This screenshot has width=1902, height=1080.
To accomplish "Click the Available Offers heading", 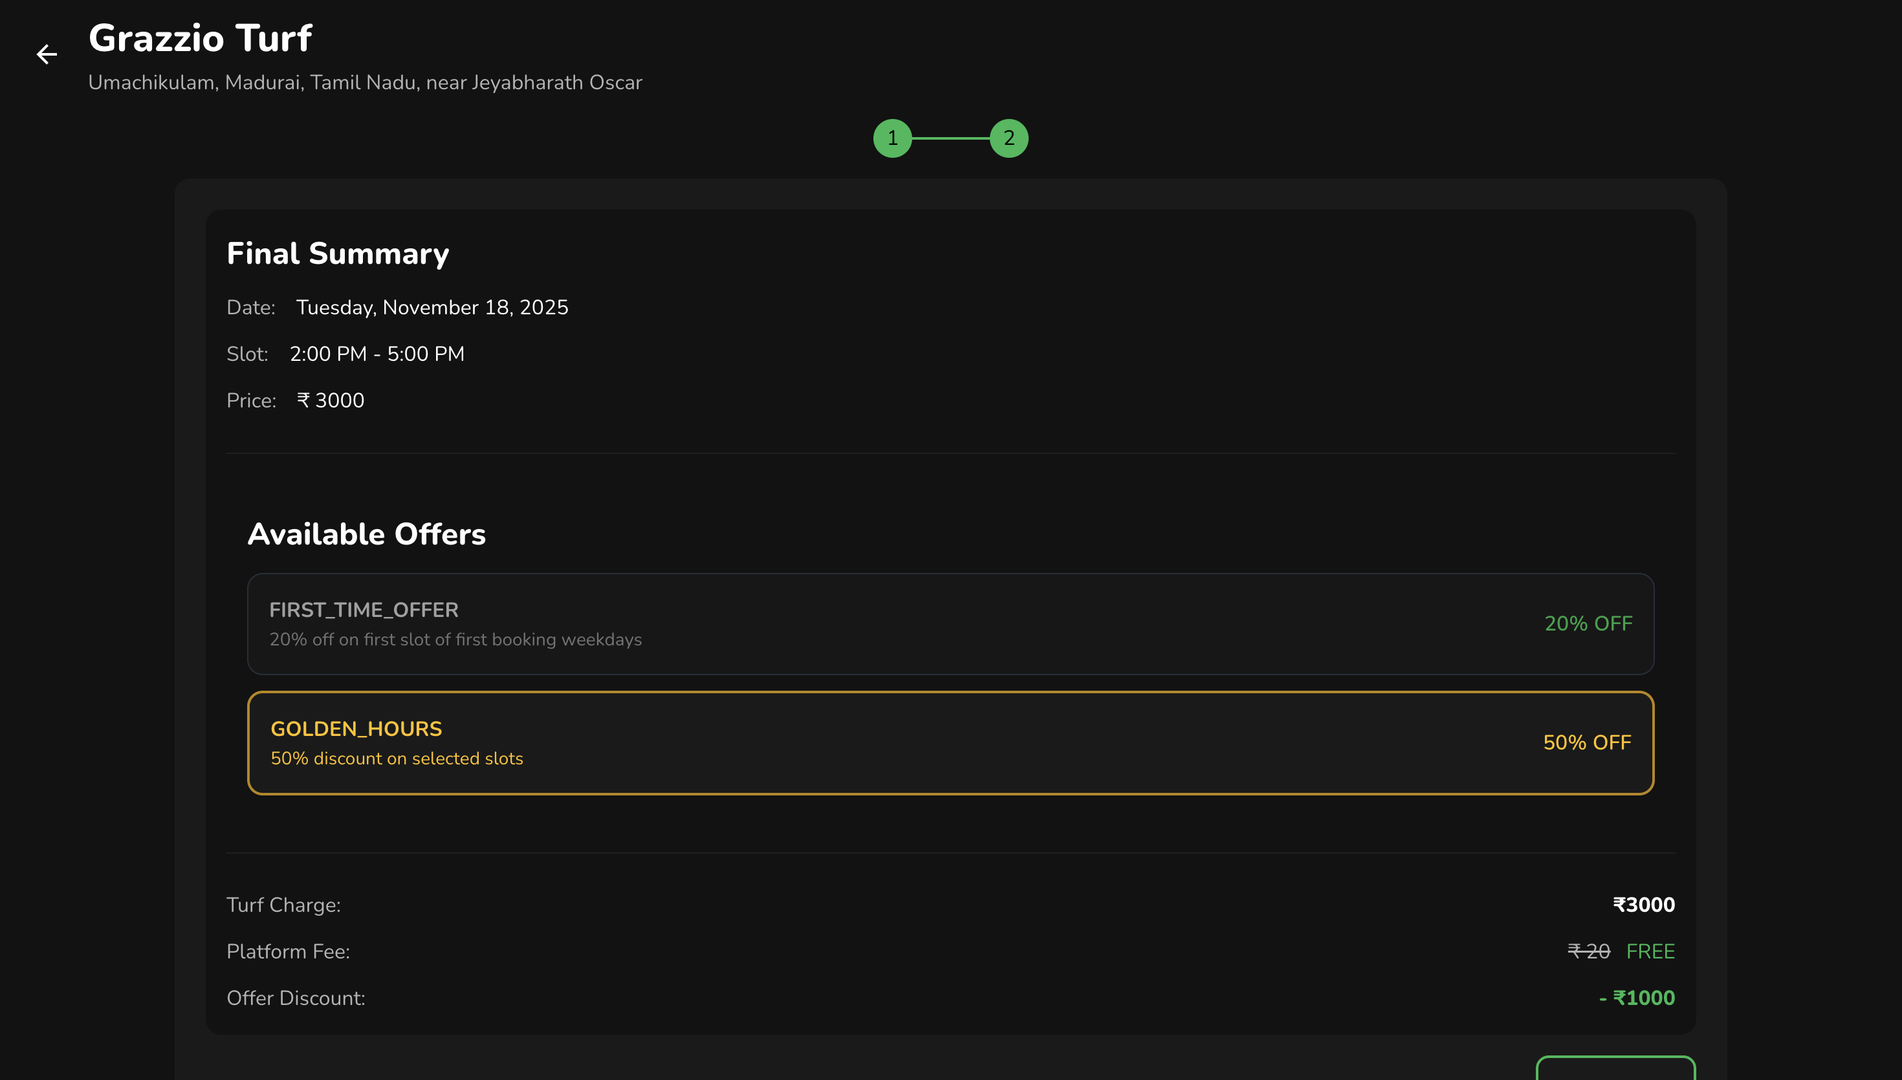I will (x=366, y=534).
